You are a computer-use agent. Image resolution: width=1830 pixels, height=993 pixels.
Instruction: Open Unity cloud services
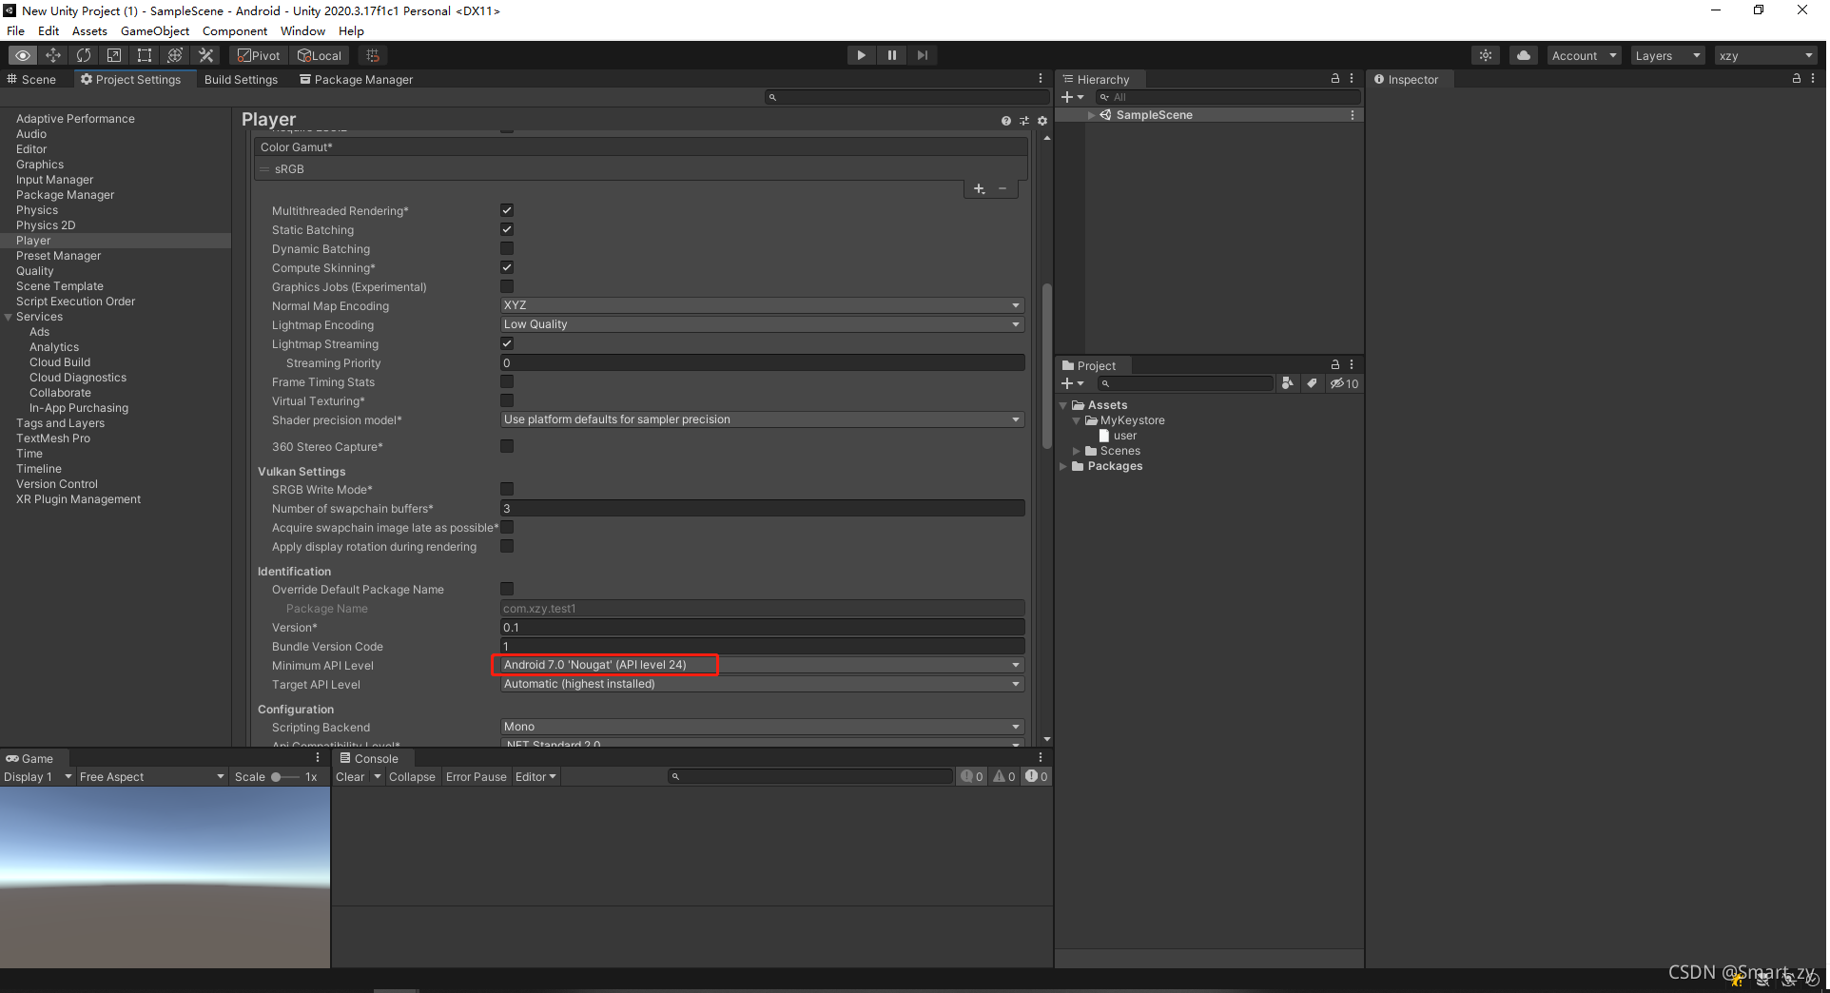tap(1524, 55)
